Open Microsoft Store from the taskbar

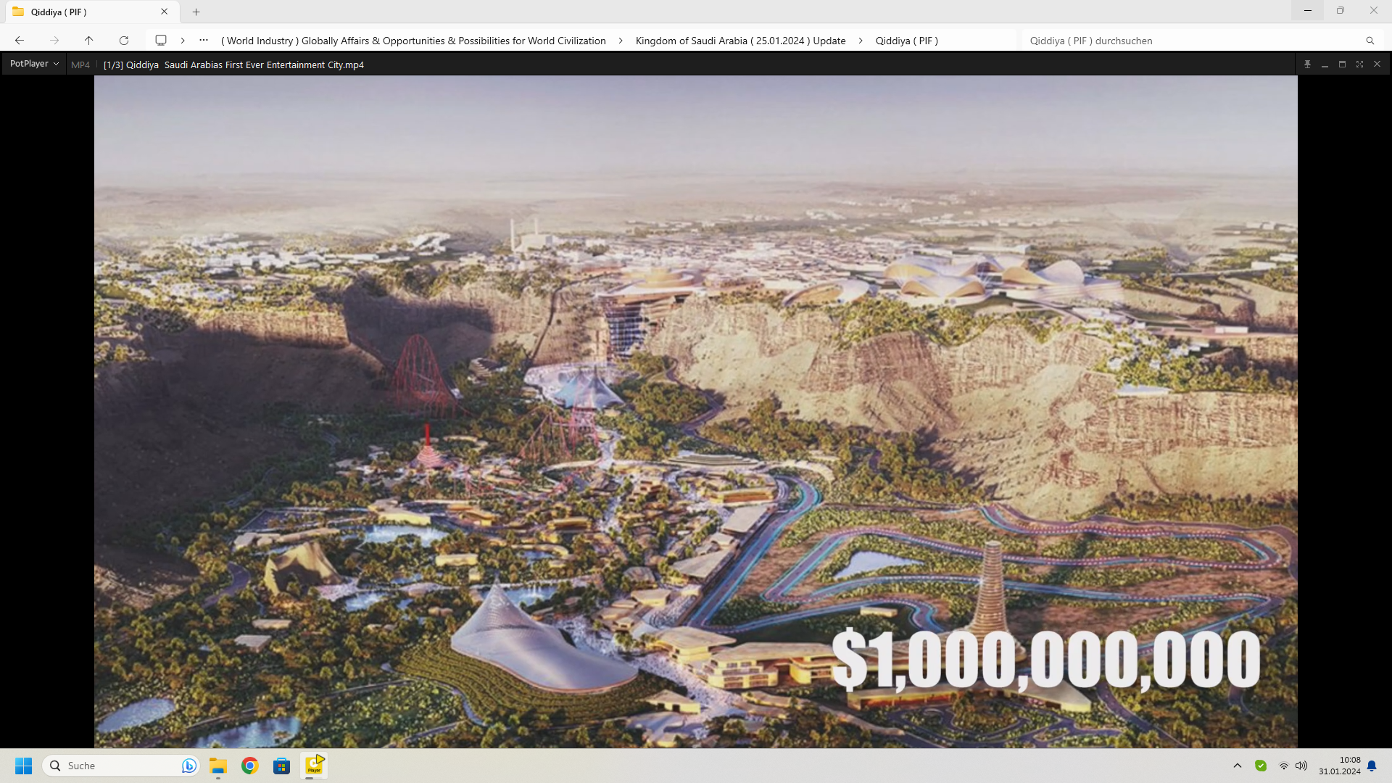(x=282, y=766)
